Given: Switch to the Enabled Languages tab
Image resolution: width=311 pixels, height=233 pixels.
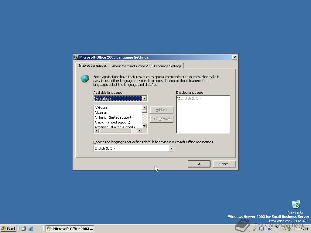Looking at the screenshot, I should point(93,66).
